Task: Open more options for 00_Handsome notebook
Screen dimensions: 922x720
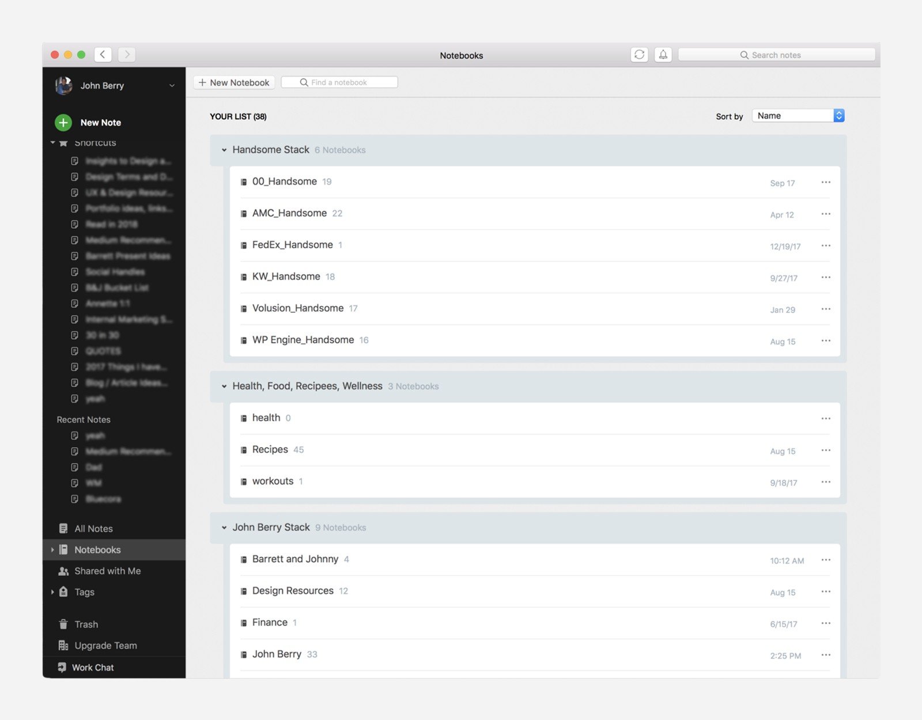Action: pos(826,182)
